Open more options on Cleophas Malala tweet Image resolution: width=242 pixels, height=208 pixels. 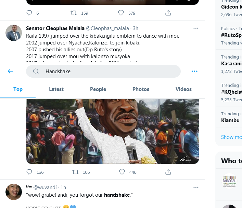[x=196, y=28]
